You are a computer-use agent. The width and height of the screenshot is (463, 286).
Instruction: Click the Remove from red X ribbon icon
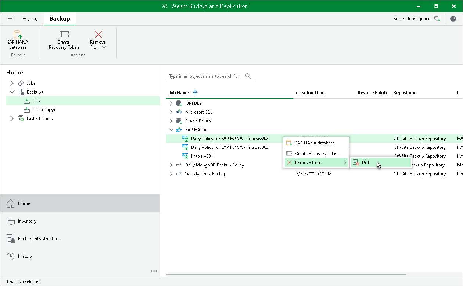(x=98, y=34)
